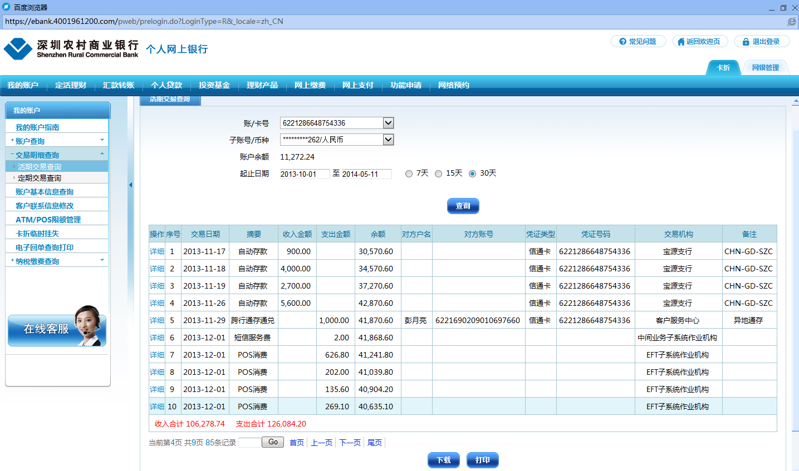Click the start date field 2013-10-01

click(x=305, y=174)
